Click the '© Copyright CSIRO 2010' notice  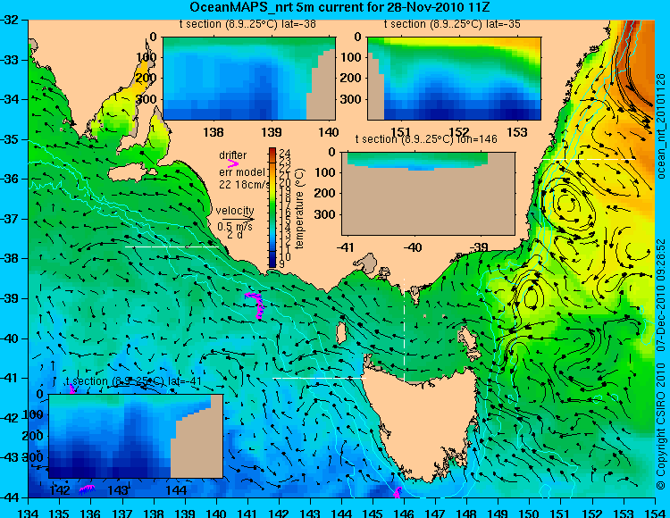coord(660,424)
